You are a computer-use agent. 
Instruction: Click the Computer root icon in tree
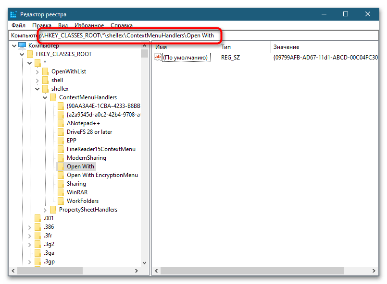[22, 46]
